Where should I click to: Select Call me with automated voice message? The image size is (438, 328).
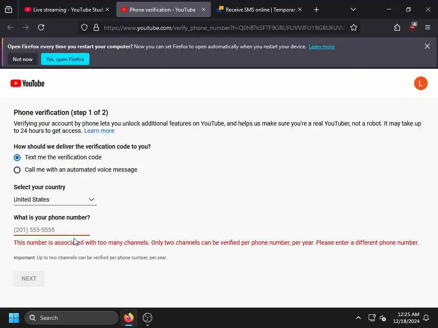pos(17,170)
